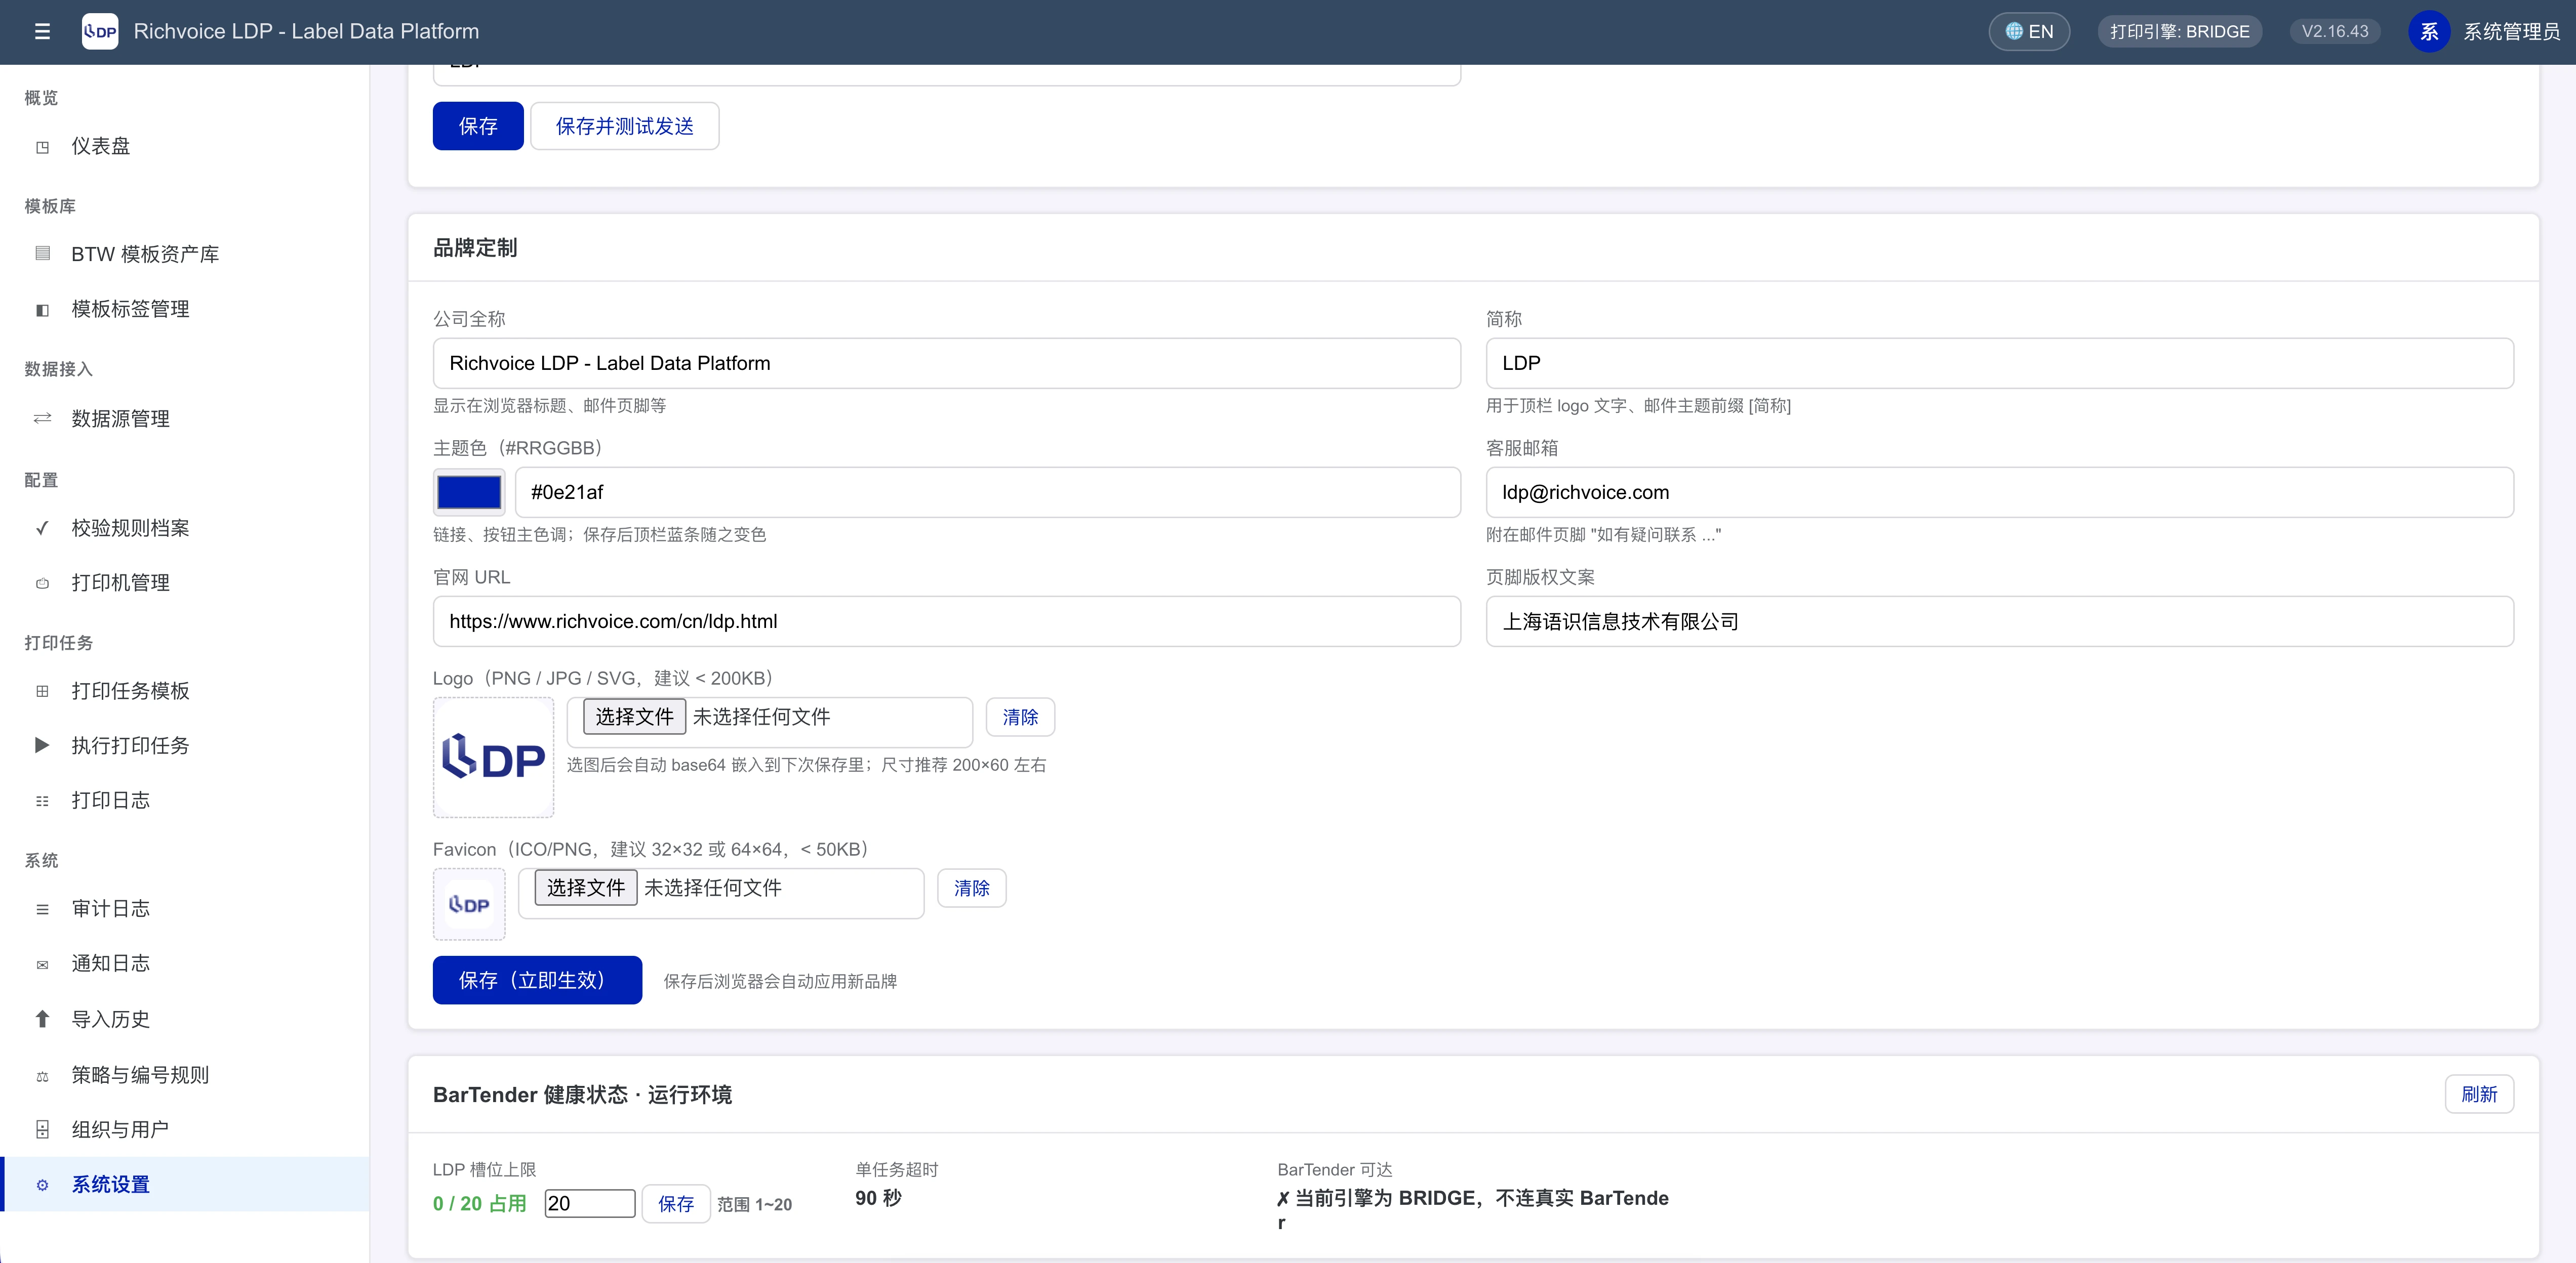Click the 通知日志 envelope icon

point(42,965)
